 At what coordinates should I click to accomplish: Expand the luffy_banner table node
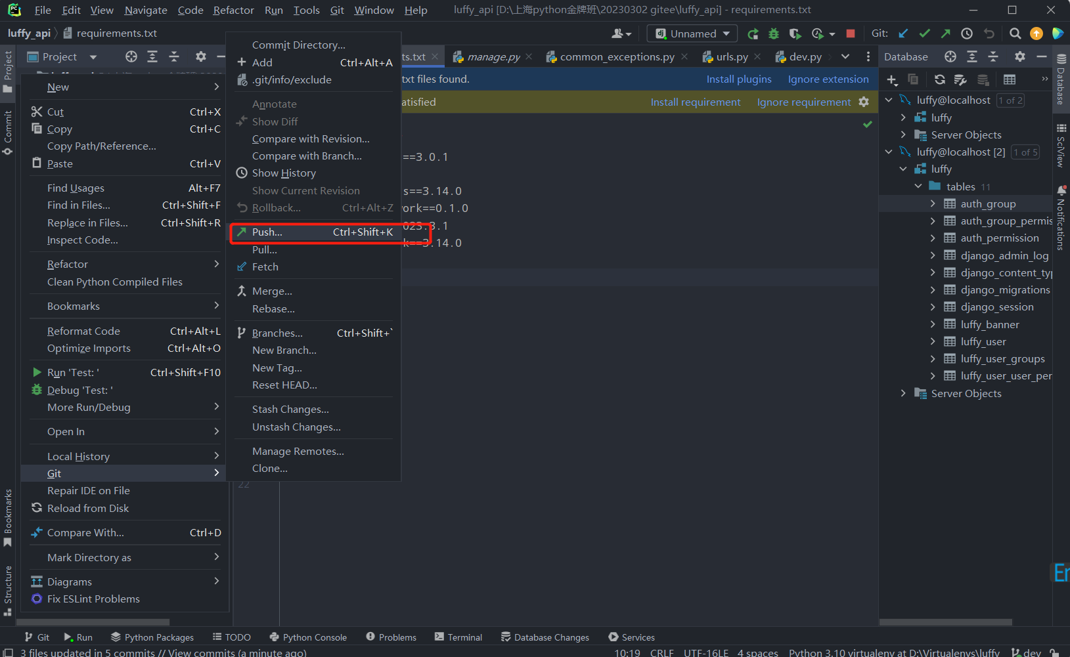coord(933,324)
